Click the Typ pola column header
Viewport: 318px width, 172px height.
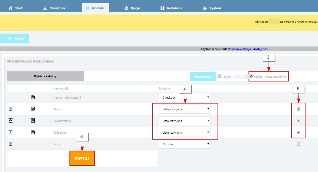164,89
